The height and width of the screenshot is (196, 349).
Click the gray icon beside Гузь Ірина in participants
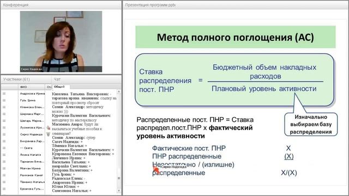(x=4, y=100)
